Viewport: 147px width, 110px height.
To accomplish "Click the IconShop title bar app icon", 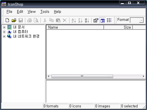I will pos(4,4).
